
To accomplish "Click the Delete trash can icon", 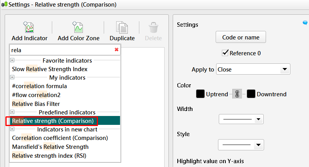I will click(153, 27).
